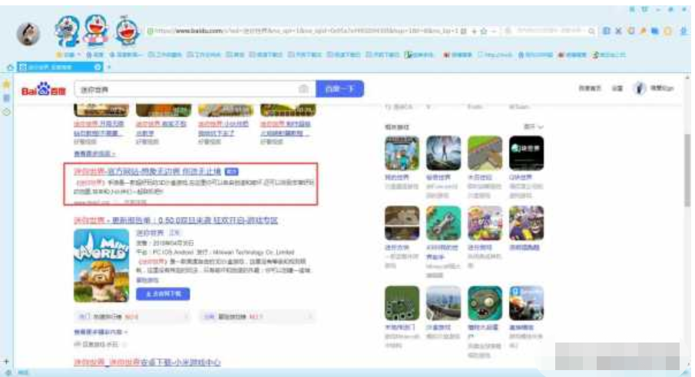Click the user avatar in the Baidu header
Image resolution: width=695 pixels, height=377 pixels.
coord(639,90)
